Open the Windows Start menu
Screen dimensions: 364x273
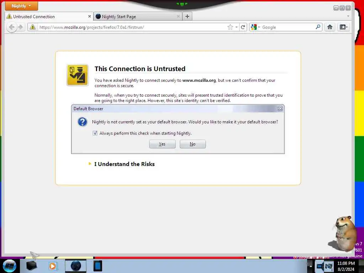click(x=9, y=266)
